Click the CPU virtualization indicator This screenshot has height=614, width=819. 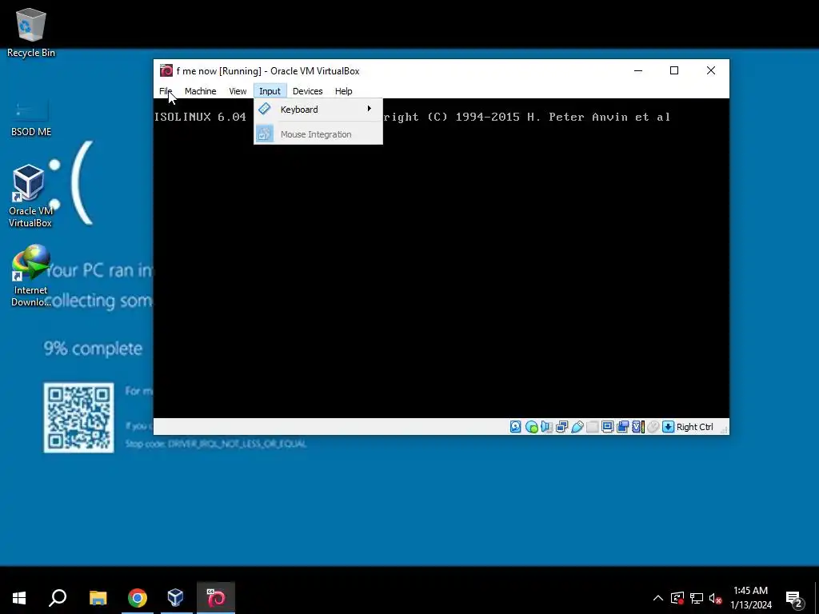638,427
